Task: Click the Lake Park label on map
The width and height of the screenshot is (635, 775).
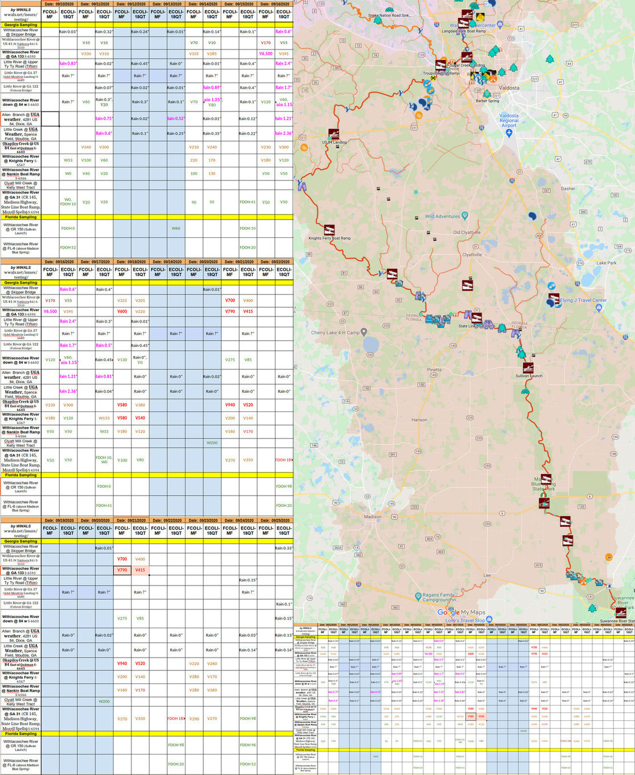Action: pyautogui.click(x=606, y=263)
